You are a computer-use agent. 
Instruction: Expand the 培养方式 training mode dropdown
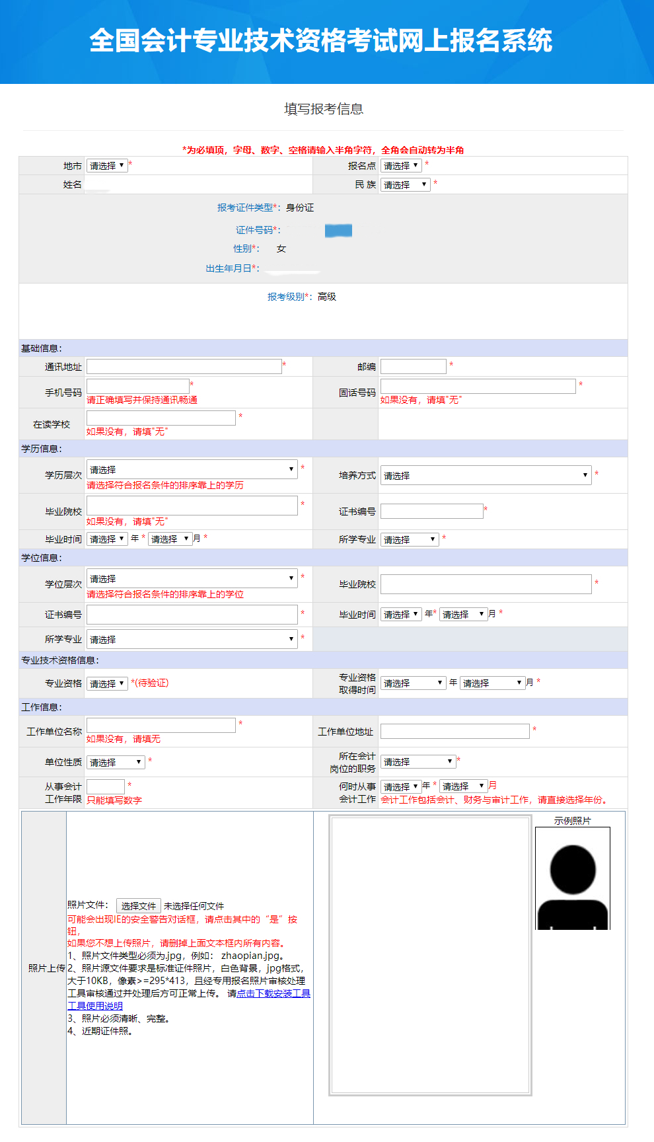point(486,475)
